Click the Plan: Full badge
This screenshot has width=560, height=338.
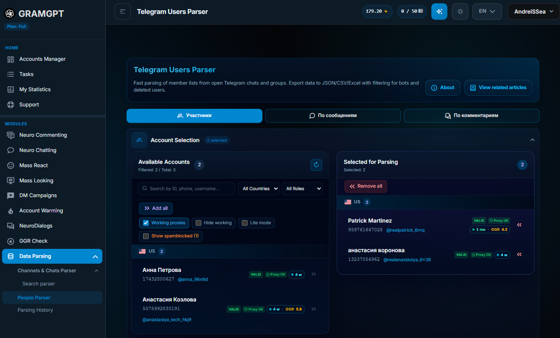click(x=17, y=27)
